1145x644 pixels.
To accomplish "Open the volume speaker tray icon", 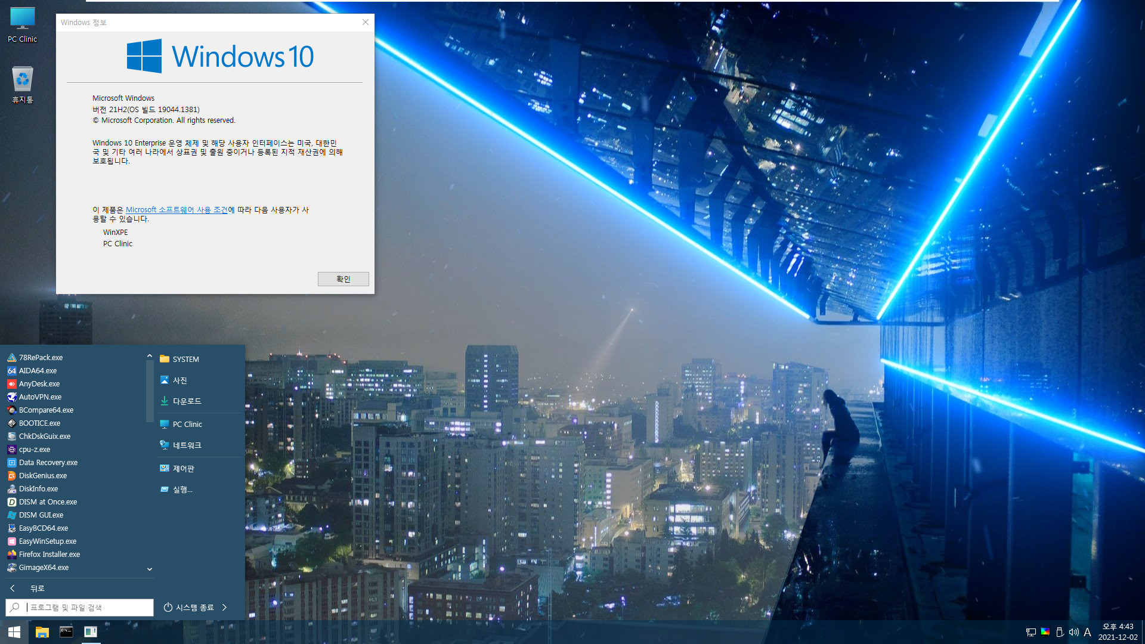I will coord(1073,632).
